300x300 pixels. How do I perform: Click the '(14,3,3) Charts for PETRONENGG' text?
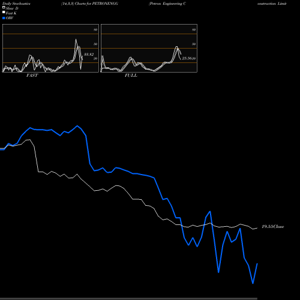[89, 4]
